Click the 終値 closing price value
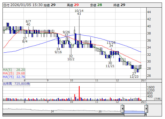Viewport: 165px width, 119px height. pos(123,5)
